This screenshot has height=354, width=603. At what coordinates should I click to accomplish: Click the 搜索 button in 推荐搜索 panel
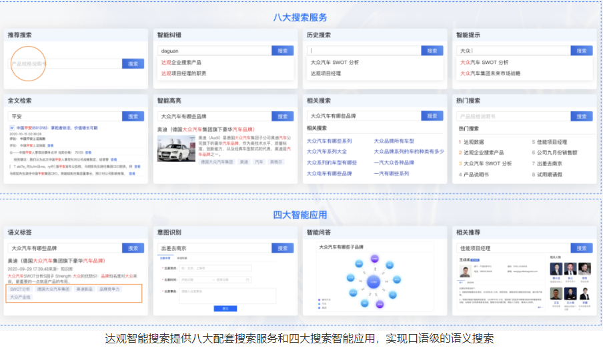133,64
